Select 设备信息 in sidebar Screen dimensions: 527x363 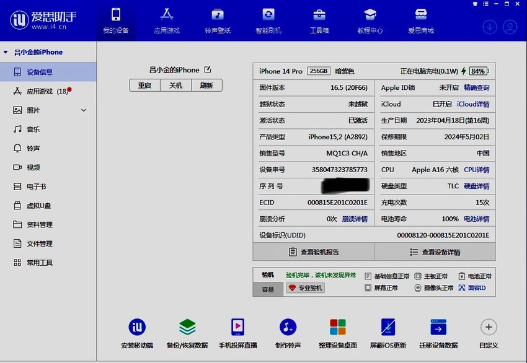[48, 72]
